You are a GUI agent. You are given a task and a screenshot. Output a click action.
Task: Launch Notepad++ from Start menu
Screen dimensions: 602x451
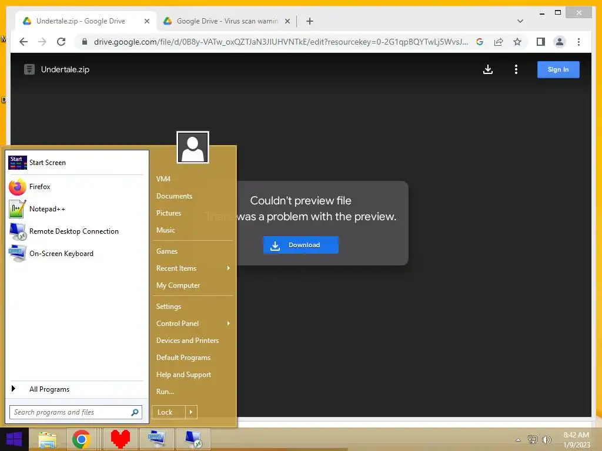click(x=76, y=209)
